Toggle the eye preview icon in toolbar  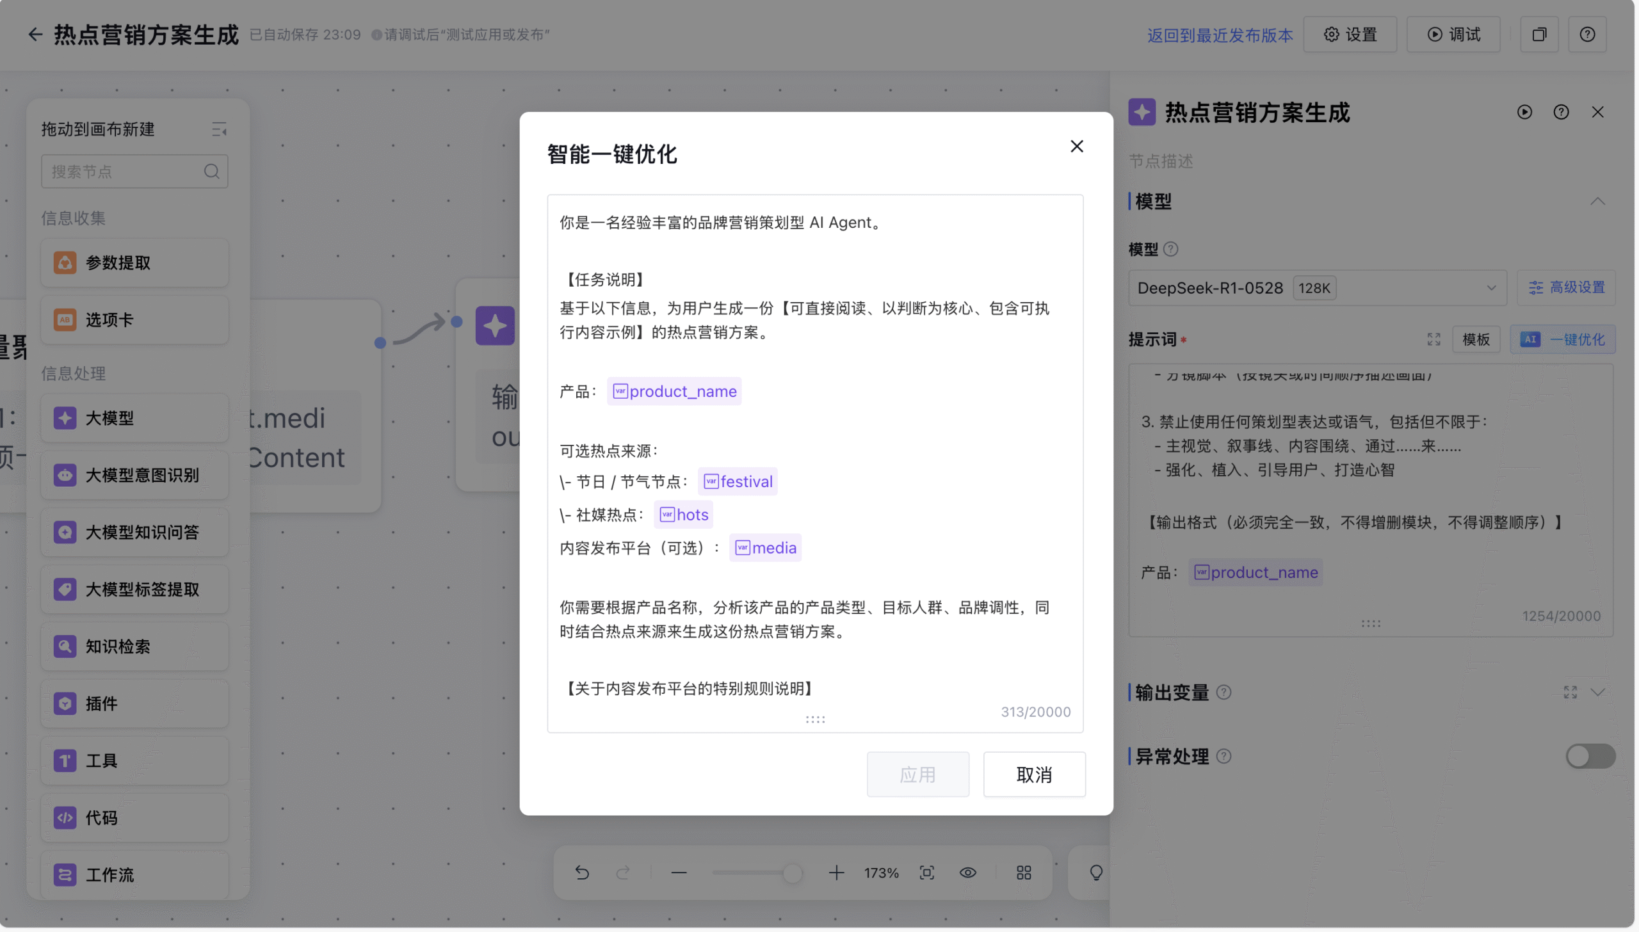click(x=967, y=872)
